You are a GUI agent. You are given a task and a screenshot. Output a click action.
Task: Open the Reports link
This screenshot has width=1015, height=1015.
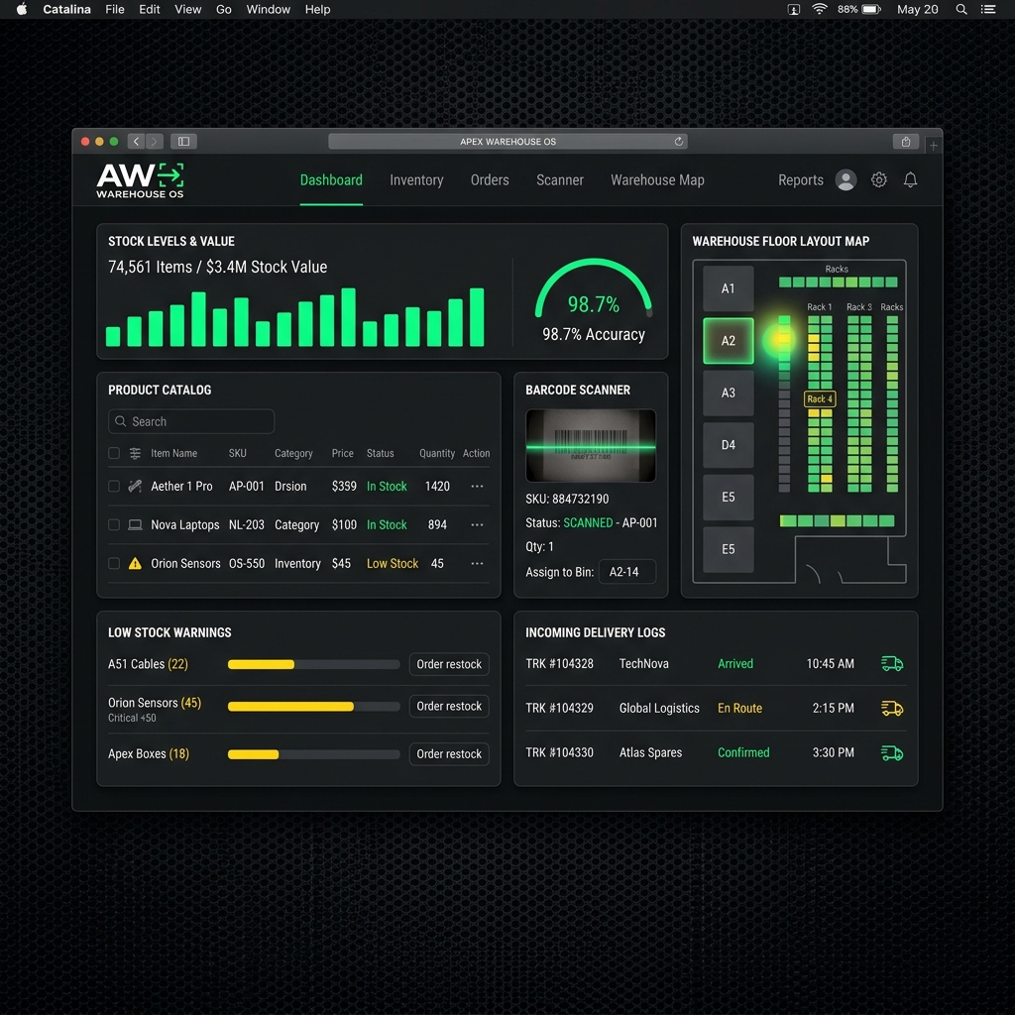click(x=801, y=180)
